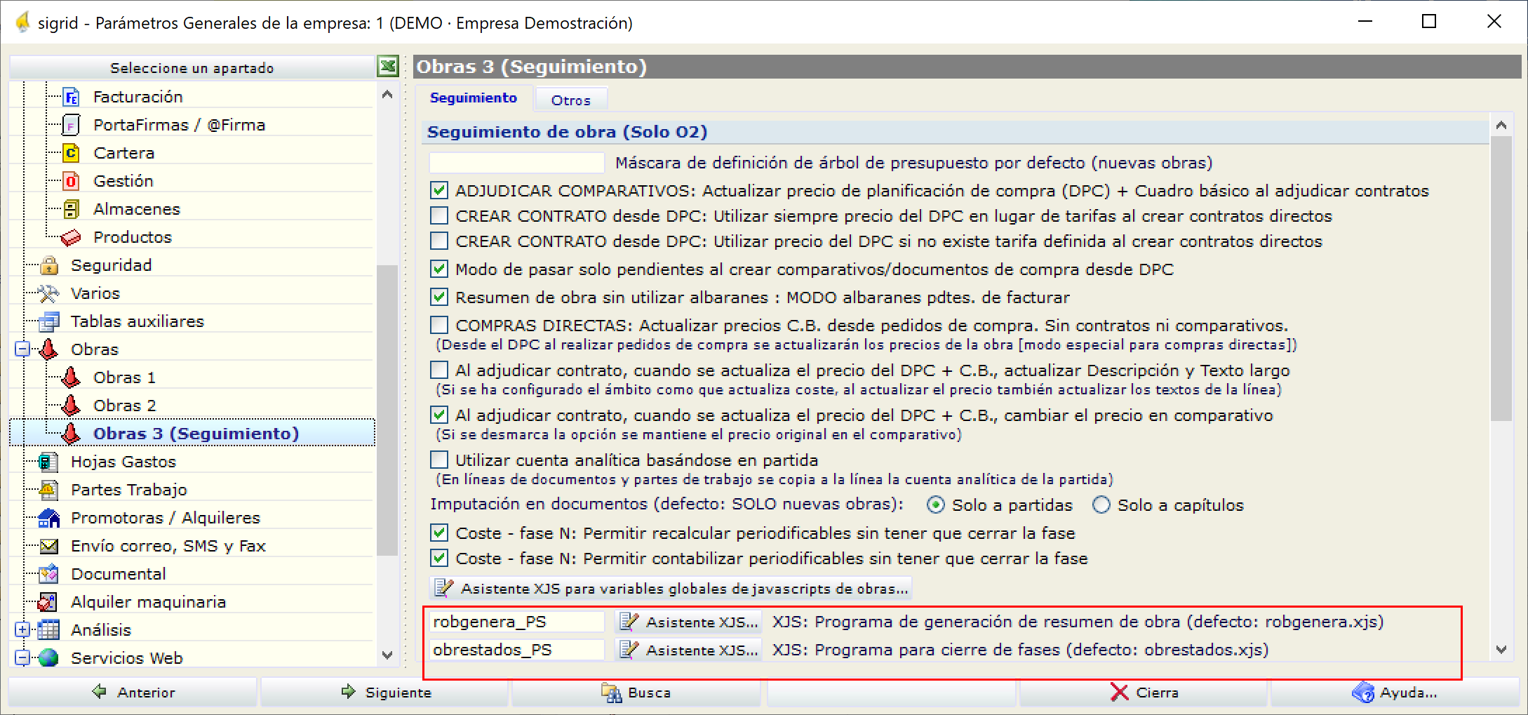
Task: Click the Gestión icon in tree
Action: 71,181
